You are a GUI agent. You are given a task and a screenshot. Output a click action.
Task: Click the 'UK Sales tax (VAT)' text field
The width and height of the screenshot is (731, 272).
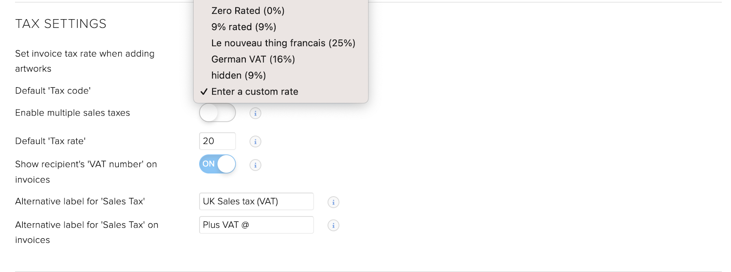(x=256, y=201)
